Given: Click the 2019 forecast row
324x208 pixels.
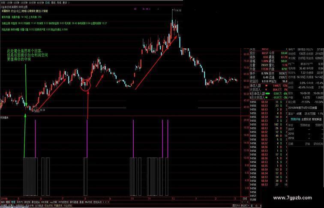Looking at the screenshot, I should click(x=306, y=138).
